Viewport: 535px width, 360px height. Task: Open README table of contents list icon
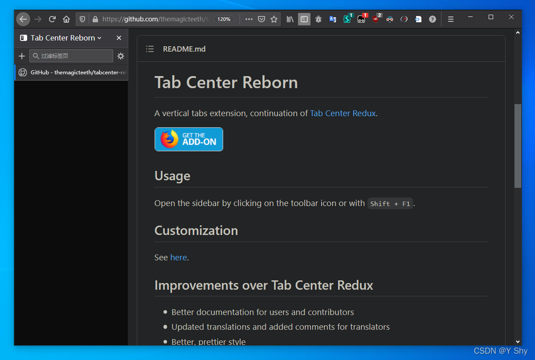pyautogui.click(x=150, y=49)
